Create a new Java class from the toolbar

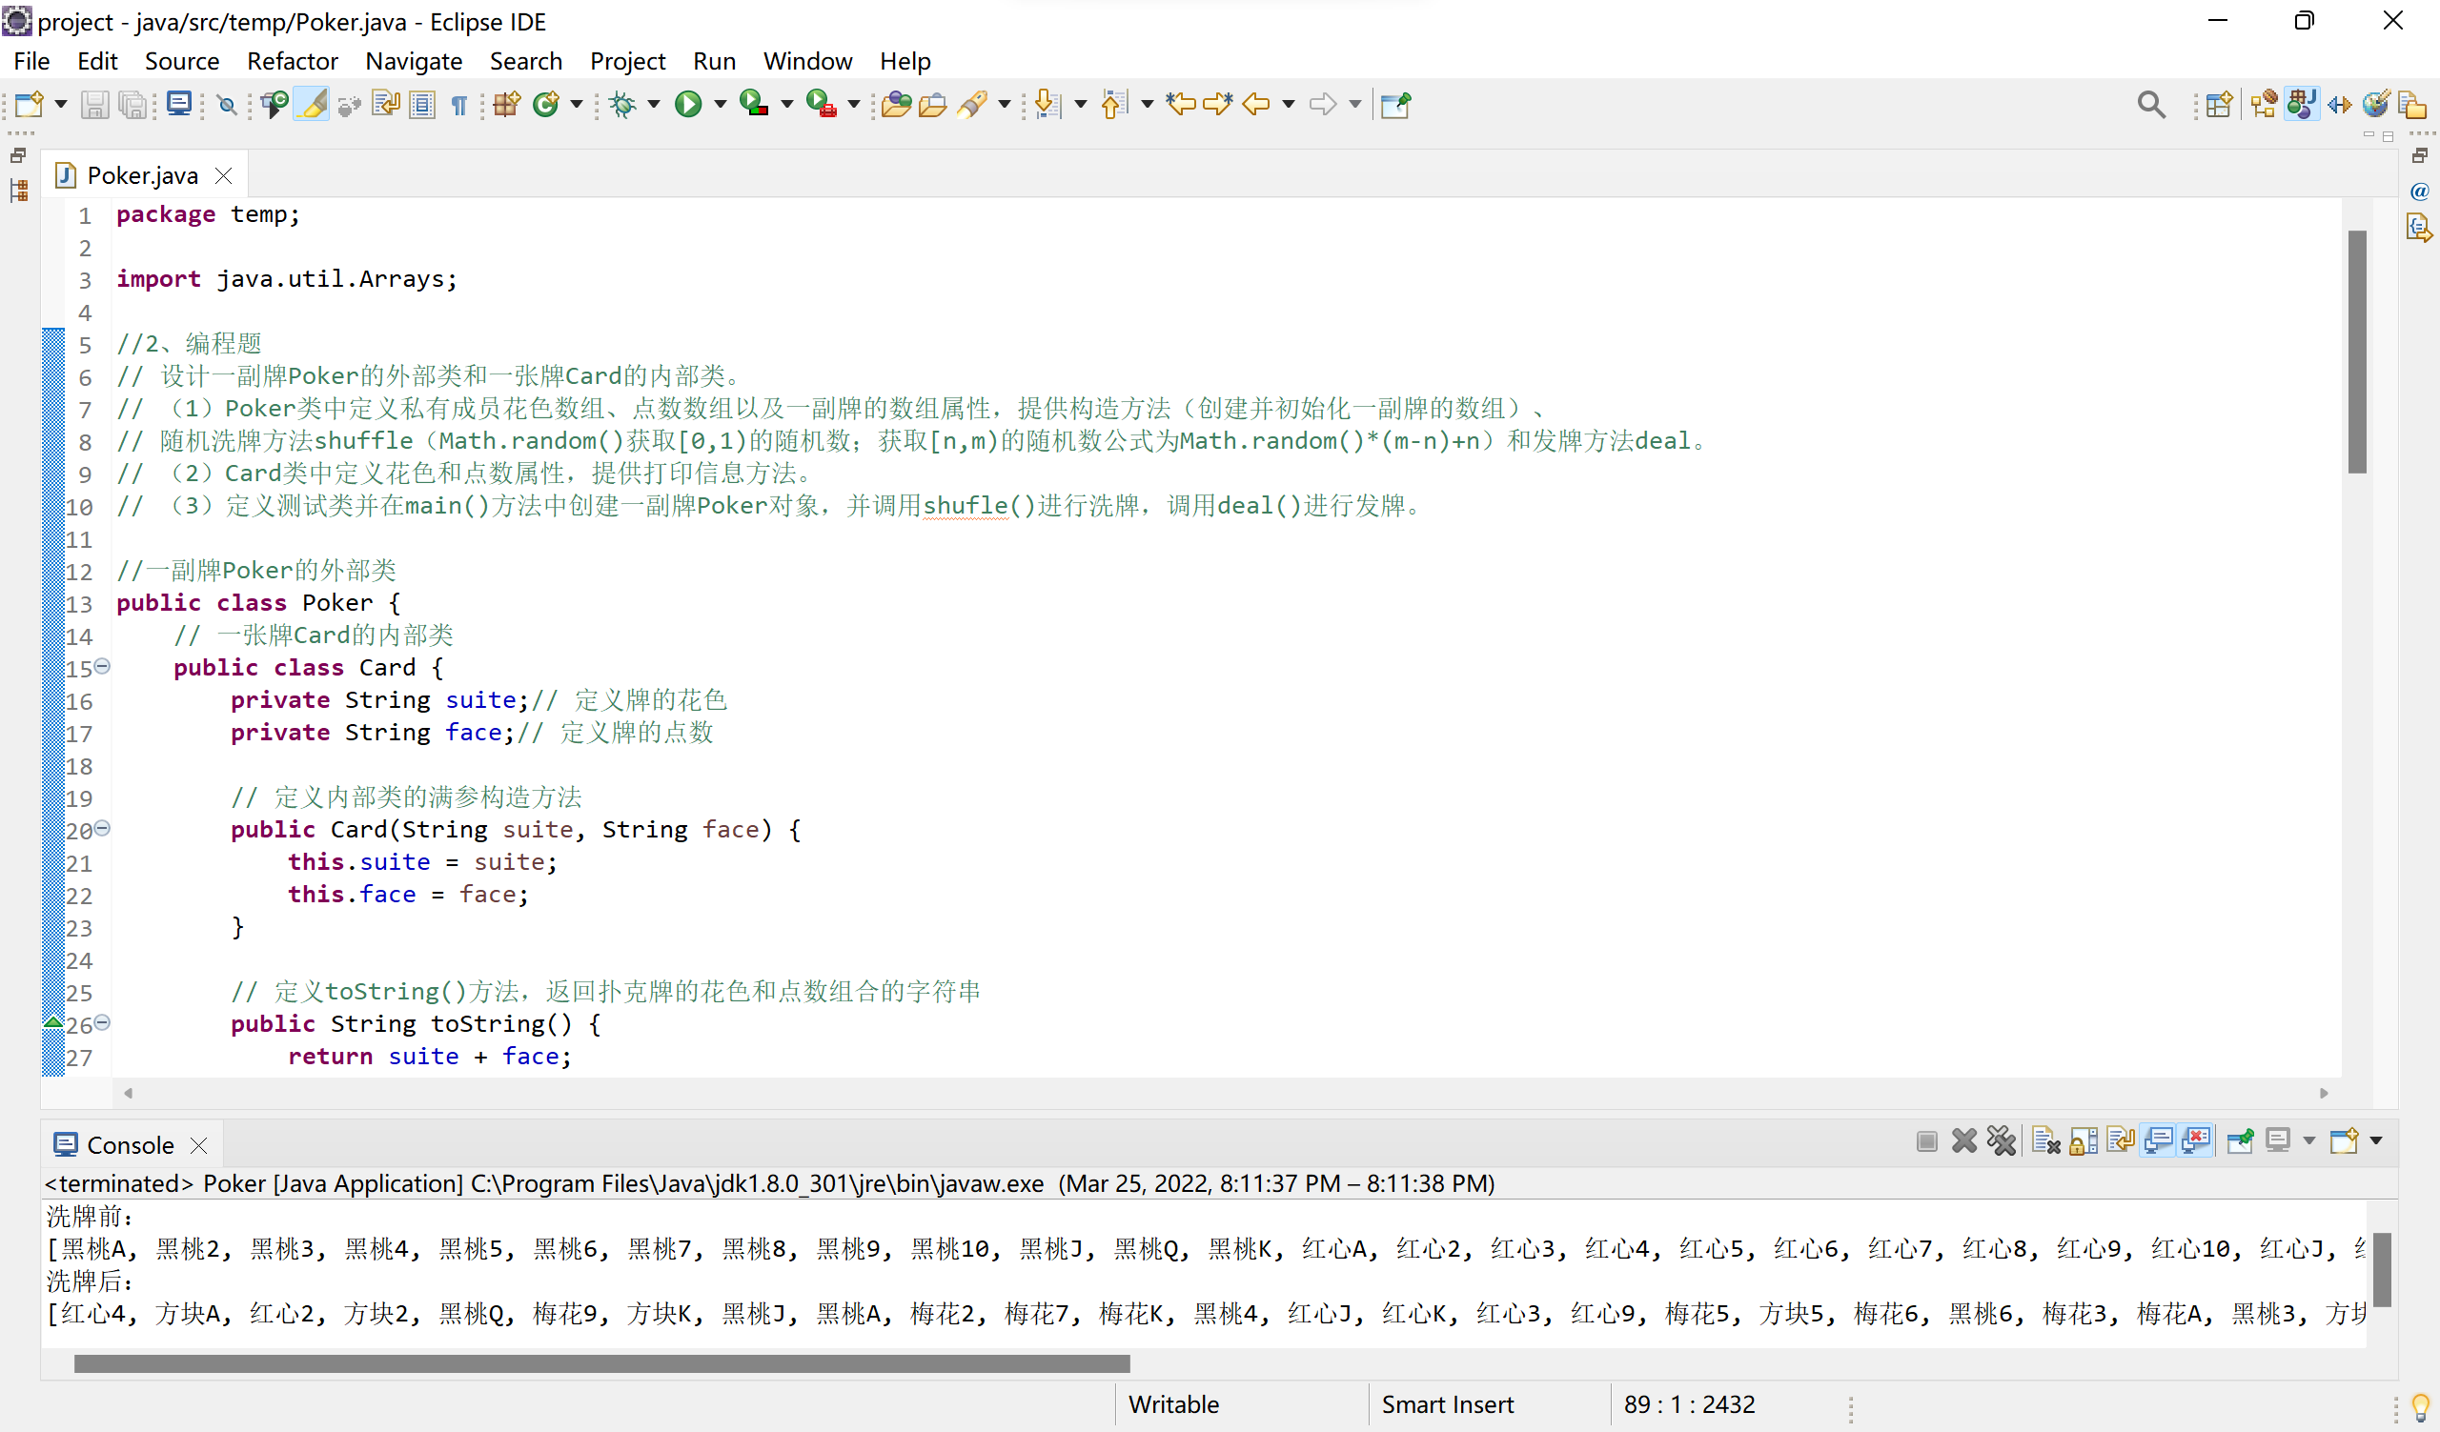[x=546, y=104]
